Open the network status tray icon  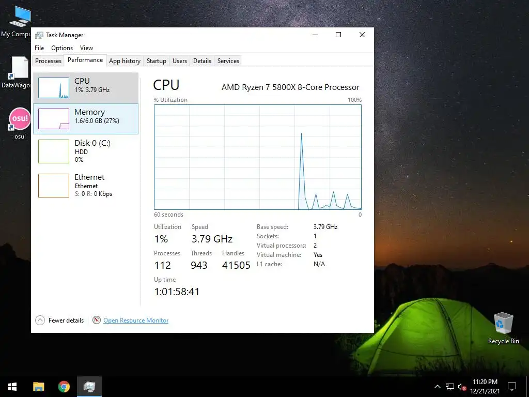coord(450,387)
